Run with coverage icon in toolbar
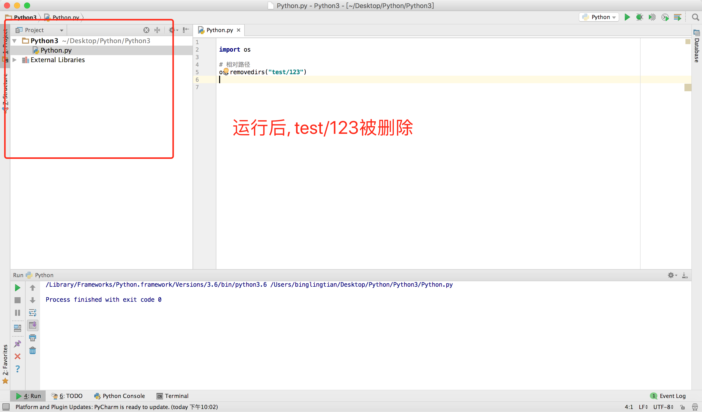 point(652,17)
